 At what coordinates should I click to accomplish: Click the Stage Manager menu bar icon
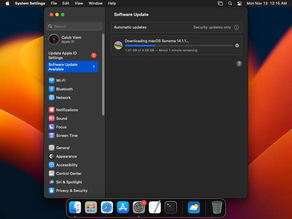220,3
